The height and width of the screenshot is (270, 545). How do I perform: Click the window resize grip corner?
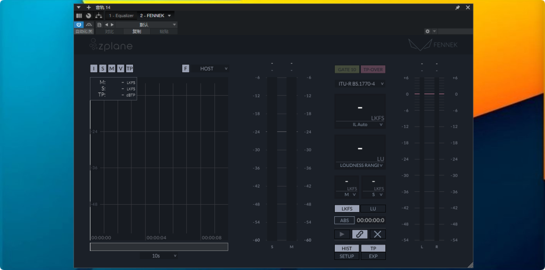[x=470, y=265]
